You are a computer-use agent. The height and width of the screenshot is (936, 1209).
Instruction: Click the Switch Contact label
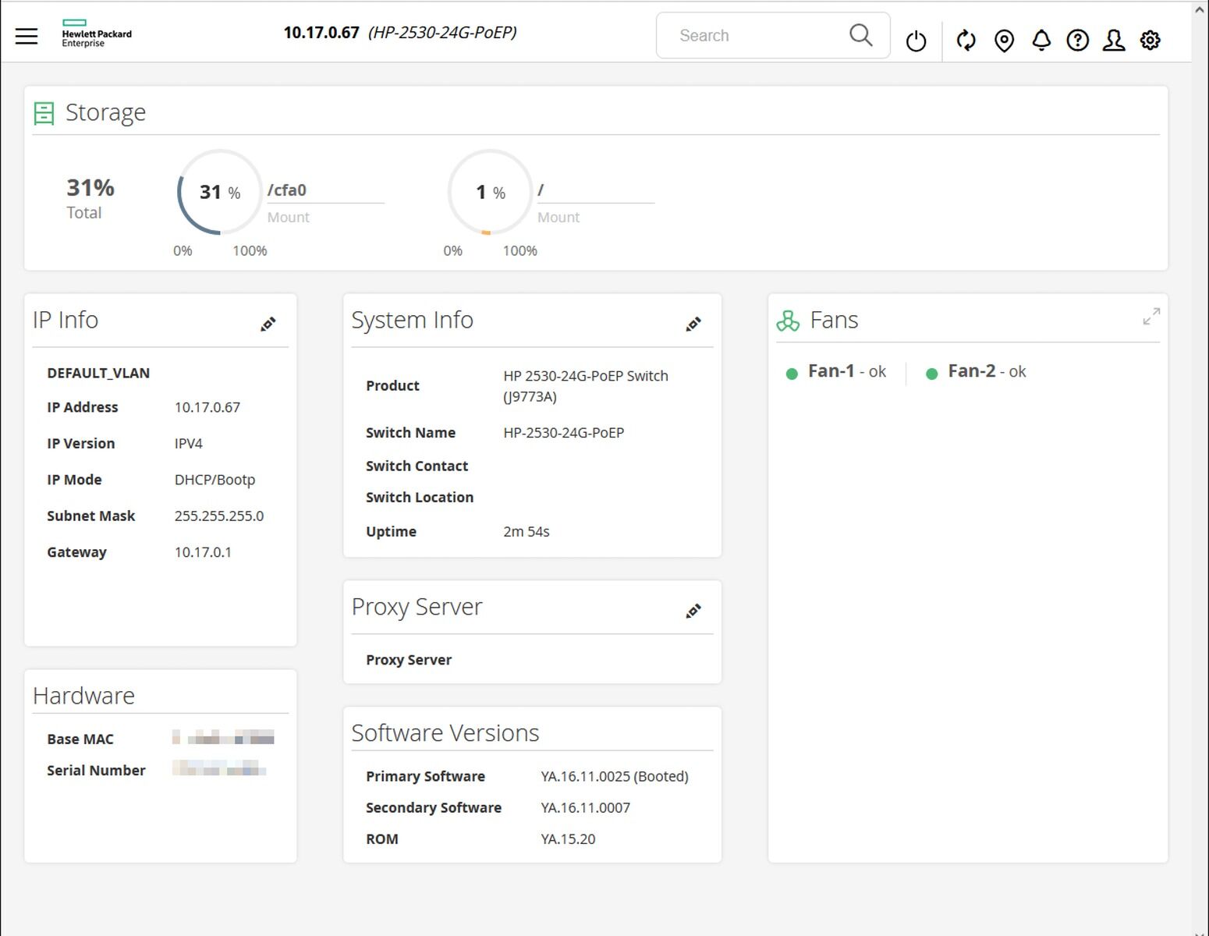click(417, 466)
